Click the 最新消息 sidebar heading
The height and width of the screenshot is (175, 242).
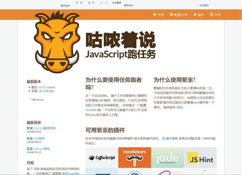coord(34,123)
